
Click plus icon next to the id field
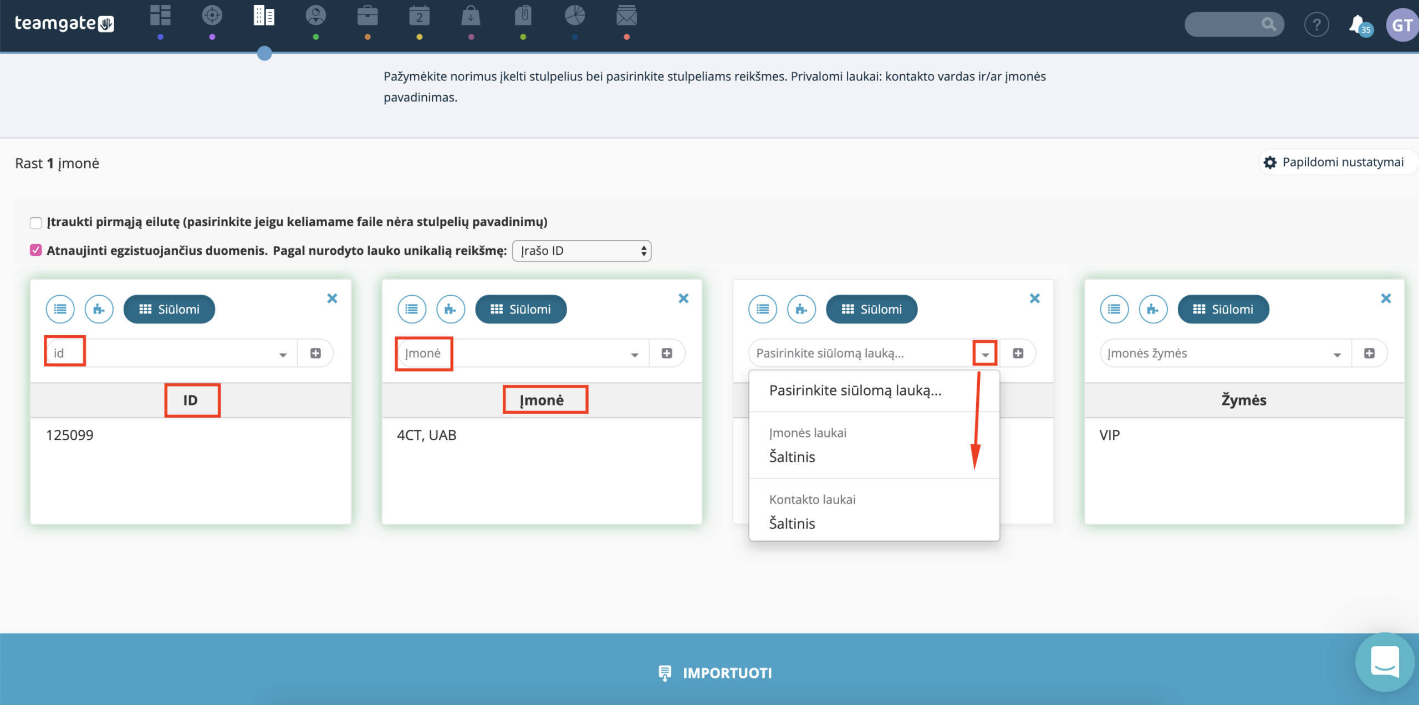315,353
